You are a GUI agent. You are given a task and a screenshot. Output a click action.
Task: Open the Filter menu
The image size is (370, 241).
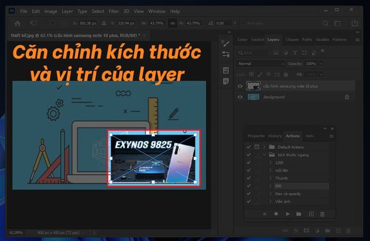pos(114,11)
